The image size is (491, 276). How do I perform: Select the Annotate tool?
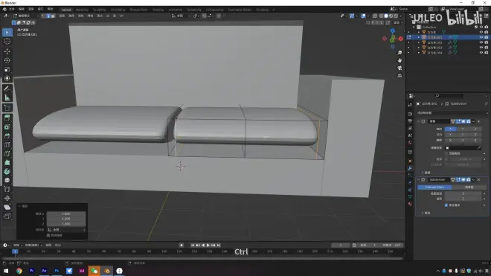tap(7, 89)
